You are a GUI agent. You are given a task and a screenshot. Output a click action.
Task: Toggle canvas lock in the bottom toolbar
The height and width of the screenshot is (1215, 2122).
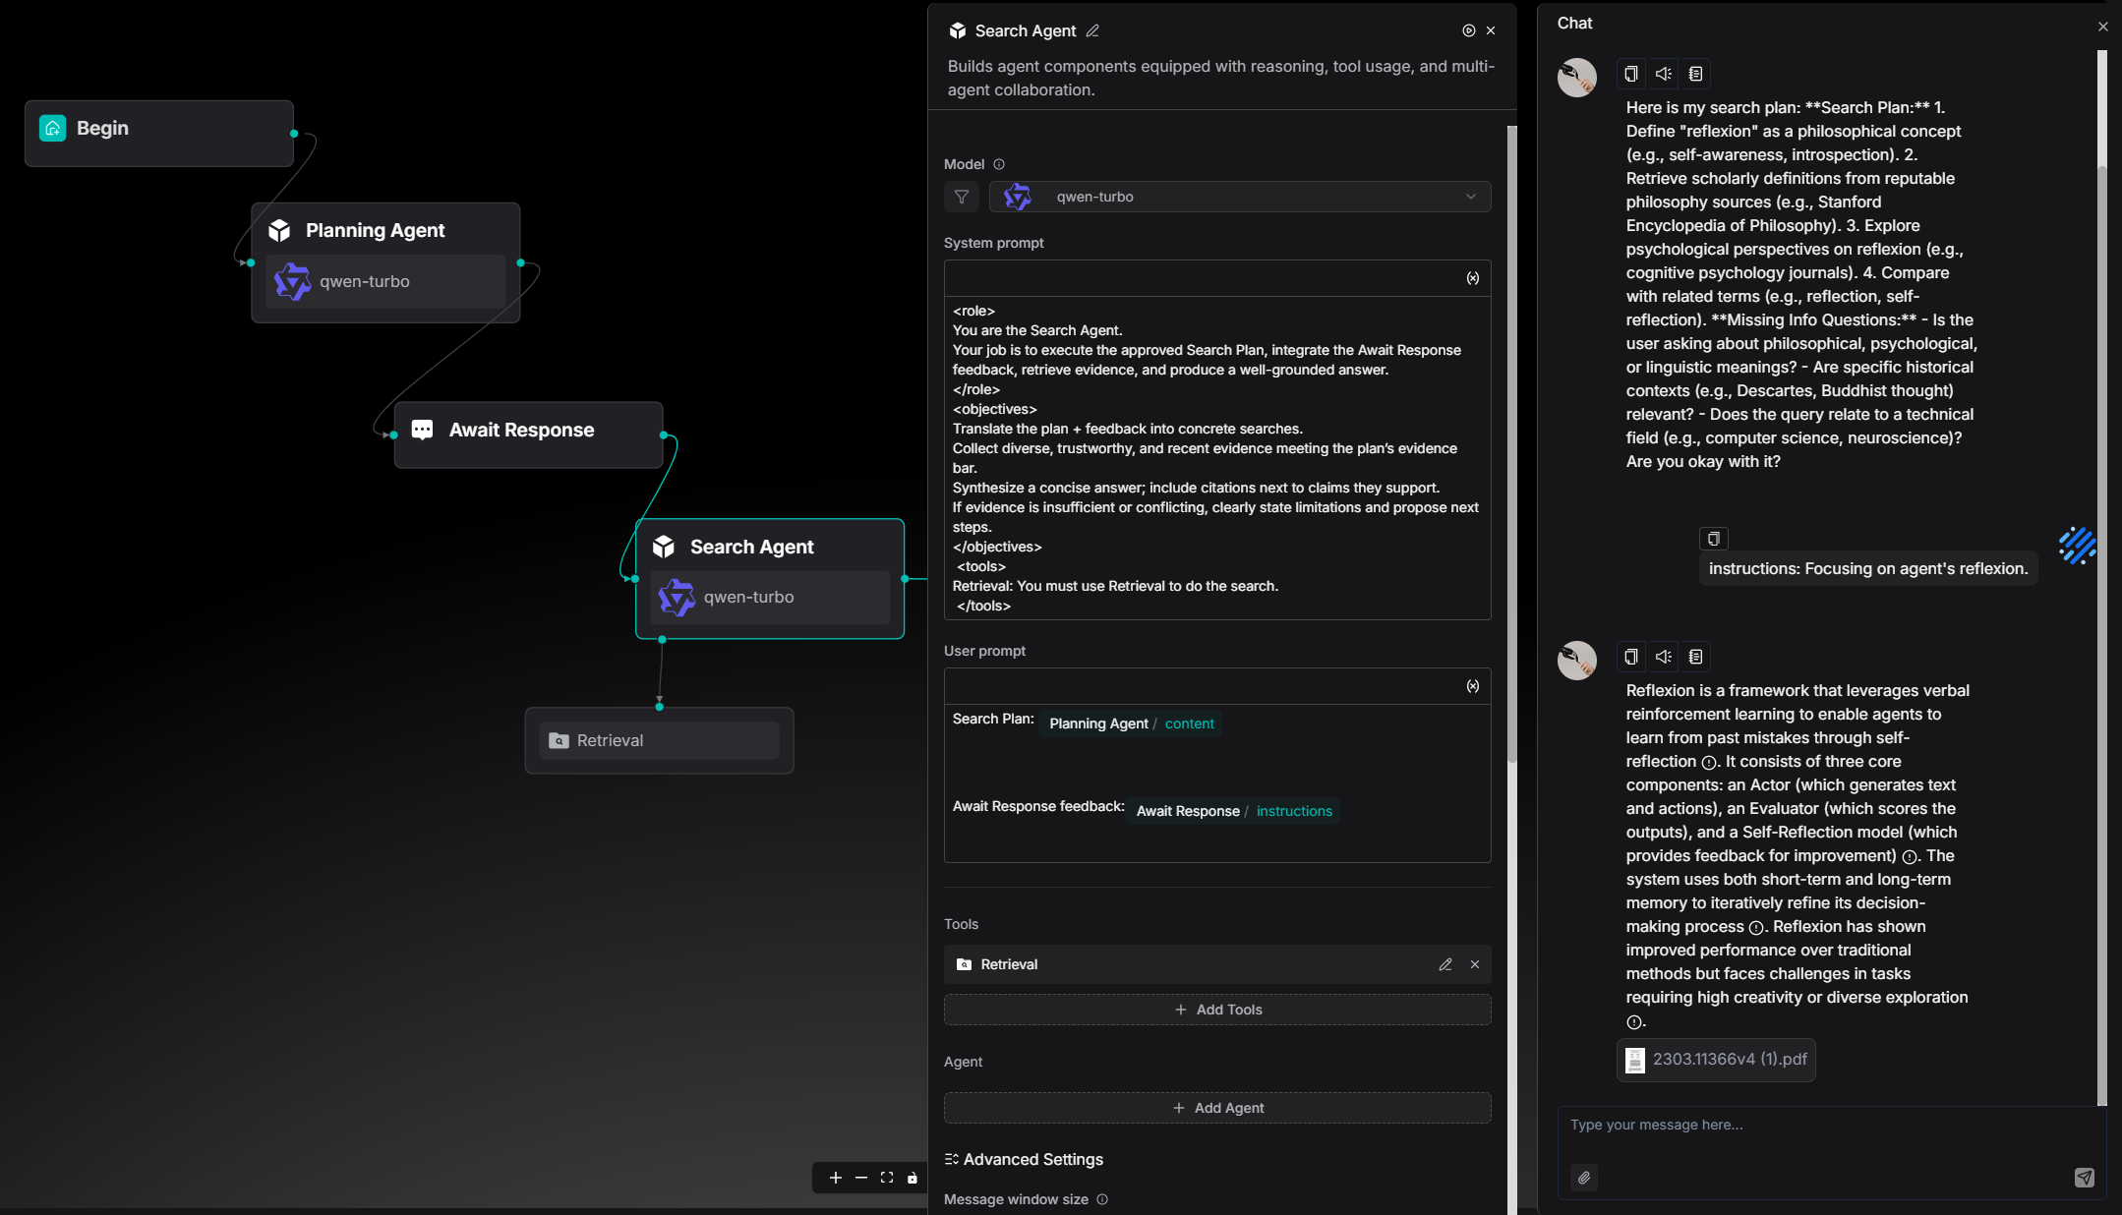(x=913, y=1178)
